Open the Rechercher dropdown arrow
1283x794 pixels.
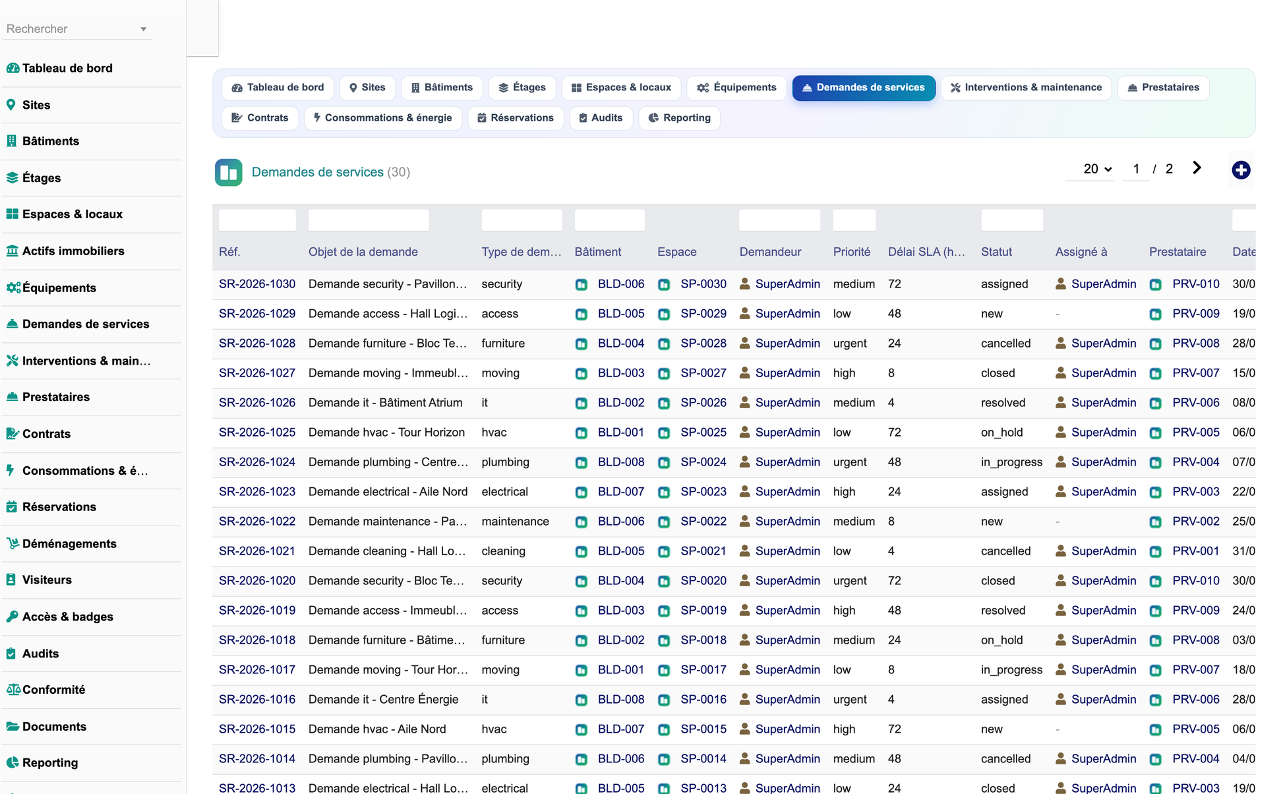tap(143, 29)
